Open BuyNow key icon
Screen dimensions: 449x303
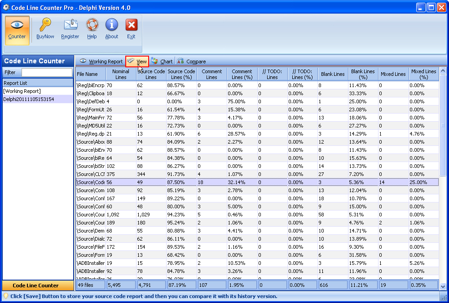coord(45,26)
